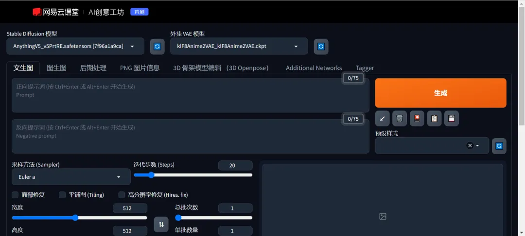Click the 采样方法 (Sampler) label
The width and height of the screenshot is (525, 236).
coord(36,165)
